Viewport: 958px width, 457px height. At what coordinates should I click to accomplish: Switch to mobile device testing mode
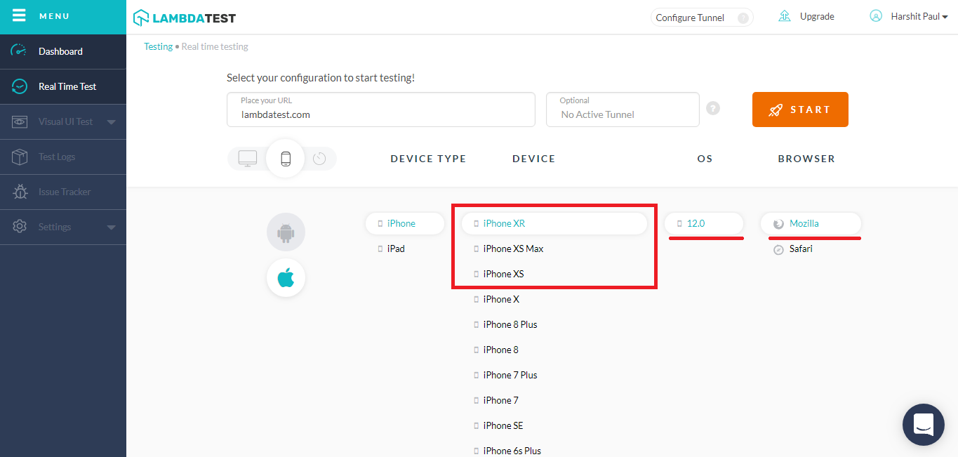tap(285, 159)
